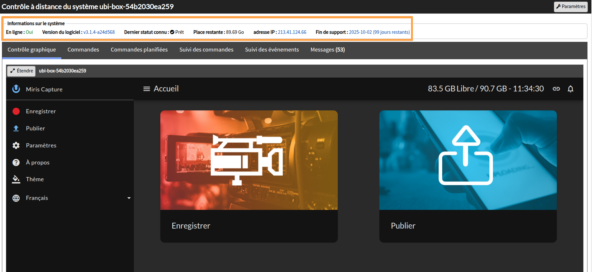The height and width of the screenshot is (272, 592).
Task: Click the Enregistrer card title text
Action: click(x=191, y=226)
